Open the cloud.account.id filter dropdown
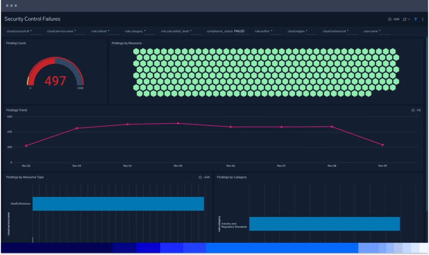This screenshot has width=429, height=255. pos(20,31)
